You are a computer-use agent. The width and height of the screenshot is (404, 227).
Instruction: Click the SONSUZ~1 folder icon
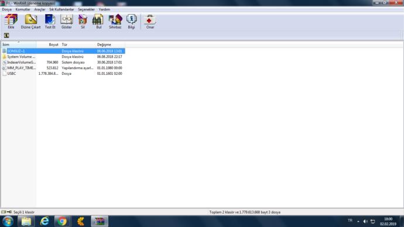pos(4,51)
